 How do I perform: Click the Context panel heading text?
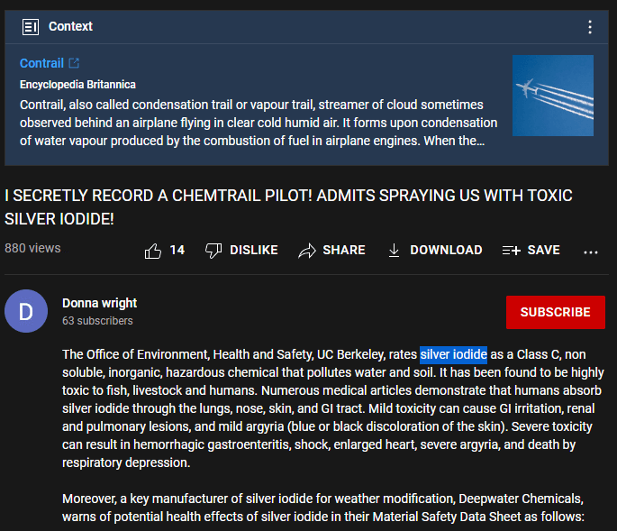coord(70,26)
